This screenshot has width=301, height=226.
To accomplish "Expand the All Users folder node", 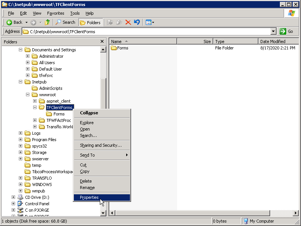I will (28, 63).
